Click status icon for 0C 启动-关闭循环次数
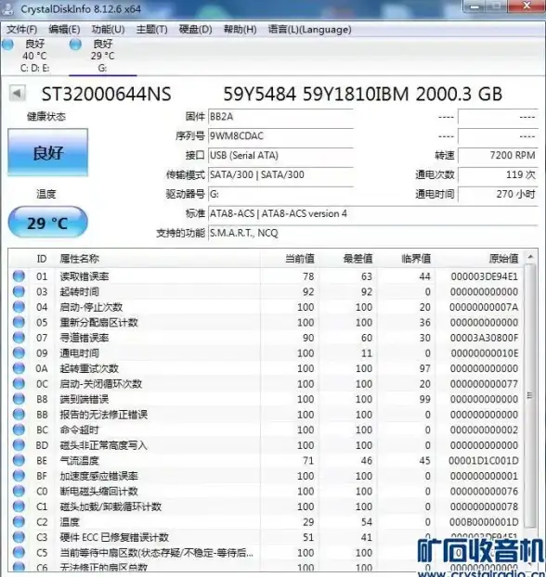Image resolution: width=546 pixels, height=577 pixels. [19, 383]
